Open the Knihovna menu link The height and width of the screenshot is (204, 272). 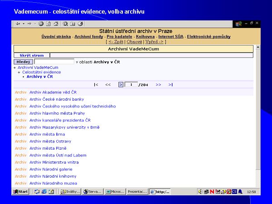[x=145, y=37]
